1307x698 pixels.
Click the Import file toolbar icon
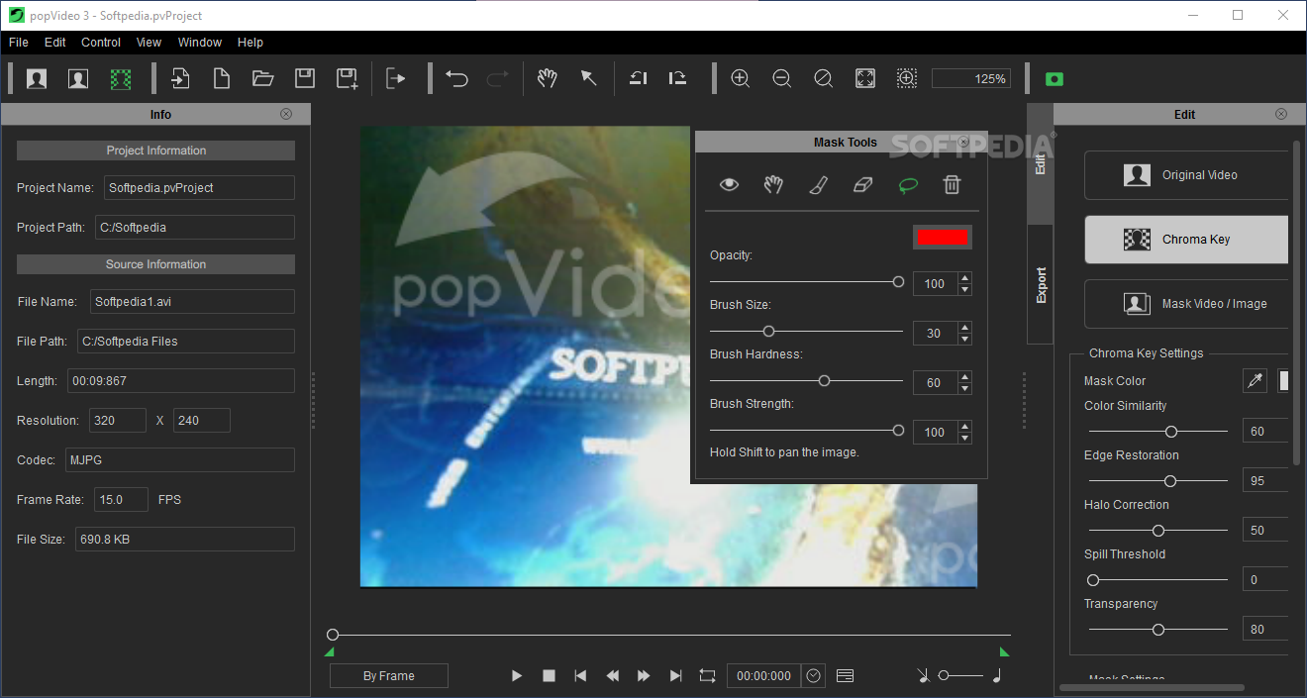180,78
